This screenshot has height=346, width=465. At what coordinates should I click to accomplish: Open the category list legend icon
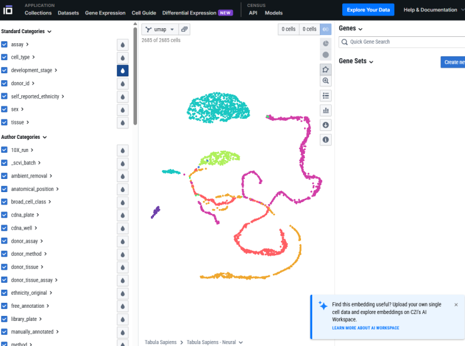point(325,96)
